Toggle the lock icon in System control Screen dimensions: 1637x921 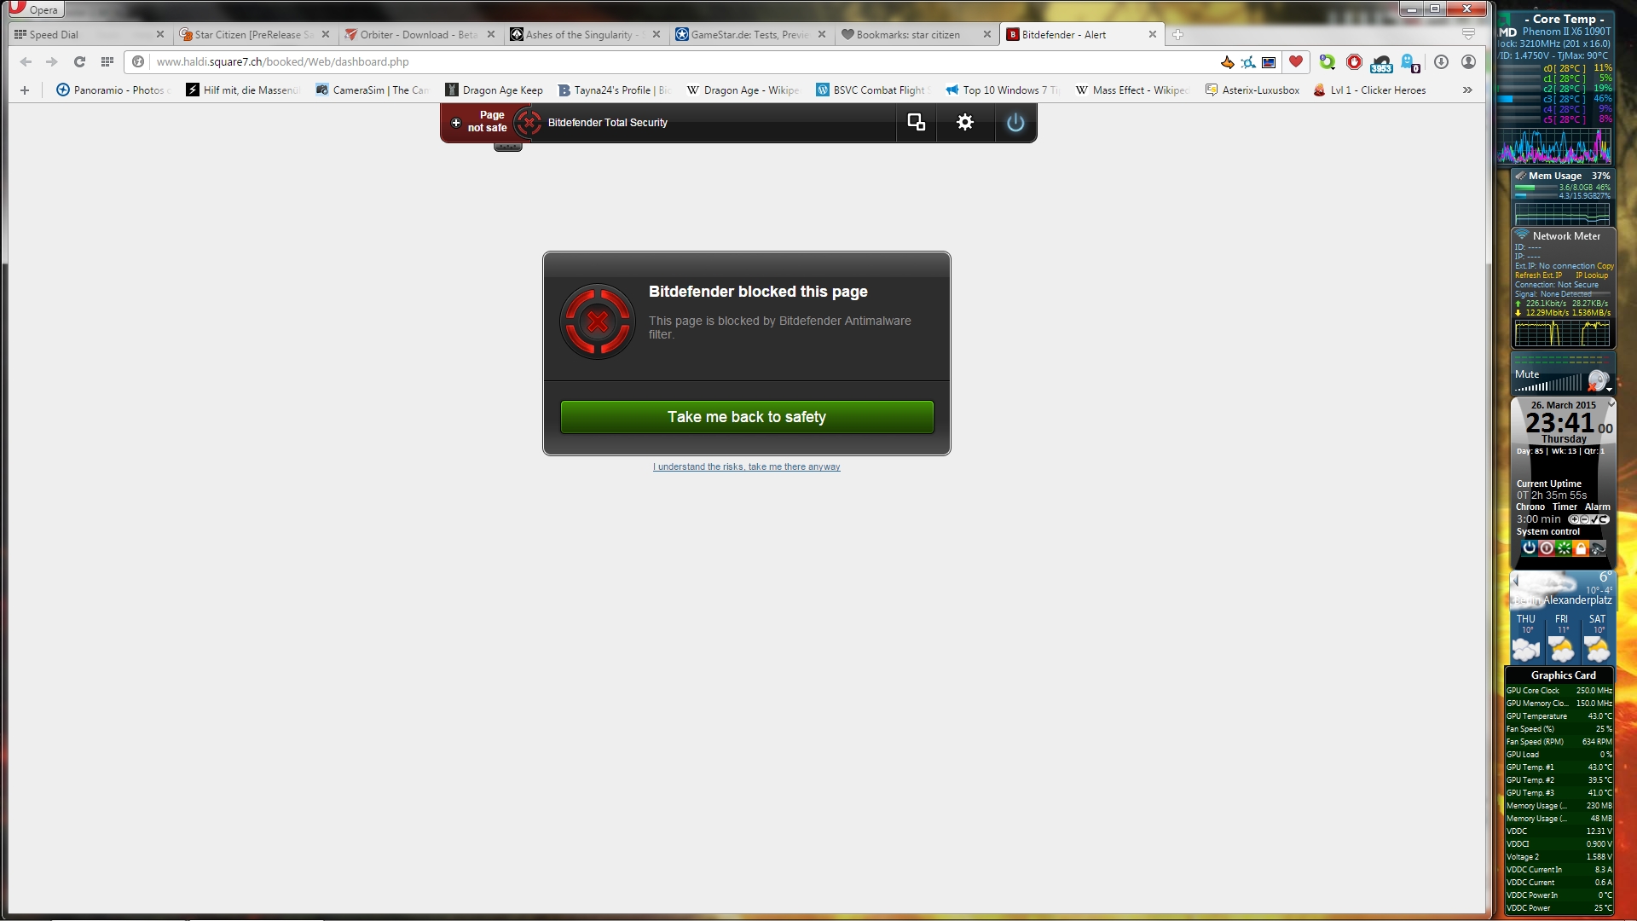[x=1581, y=548]
